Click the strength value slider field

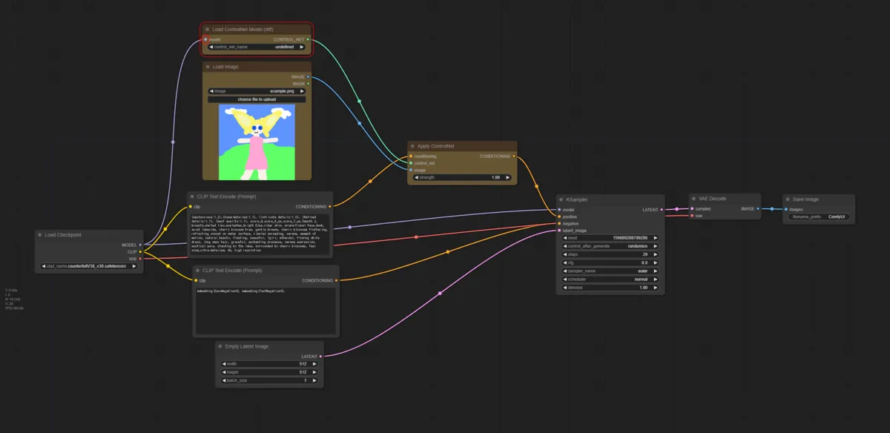pyautogui.click(x=461, y=178)
